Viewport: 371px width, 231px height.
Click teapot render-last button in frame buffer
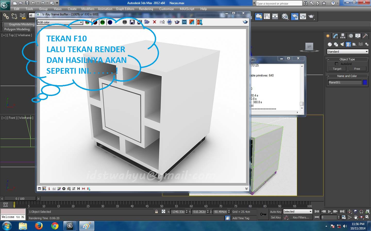[245, 22]
